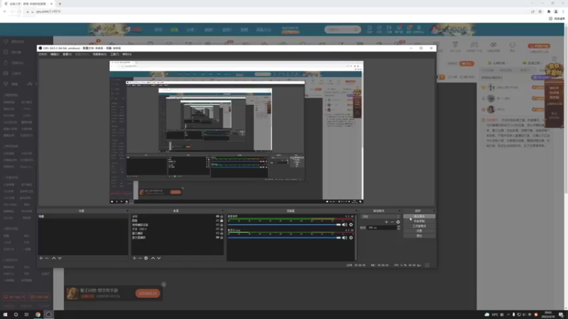Viewport: 568px width, 319px height.
Task: Remove selected source with minus icon
Action: [x=140, y=258]
